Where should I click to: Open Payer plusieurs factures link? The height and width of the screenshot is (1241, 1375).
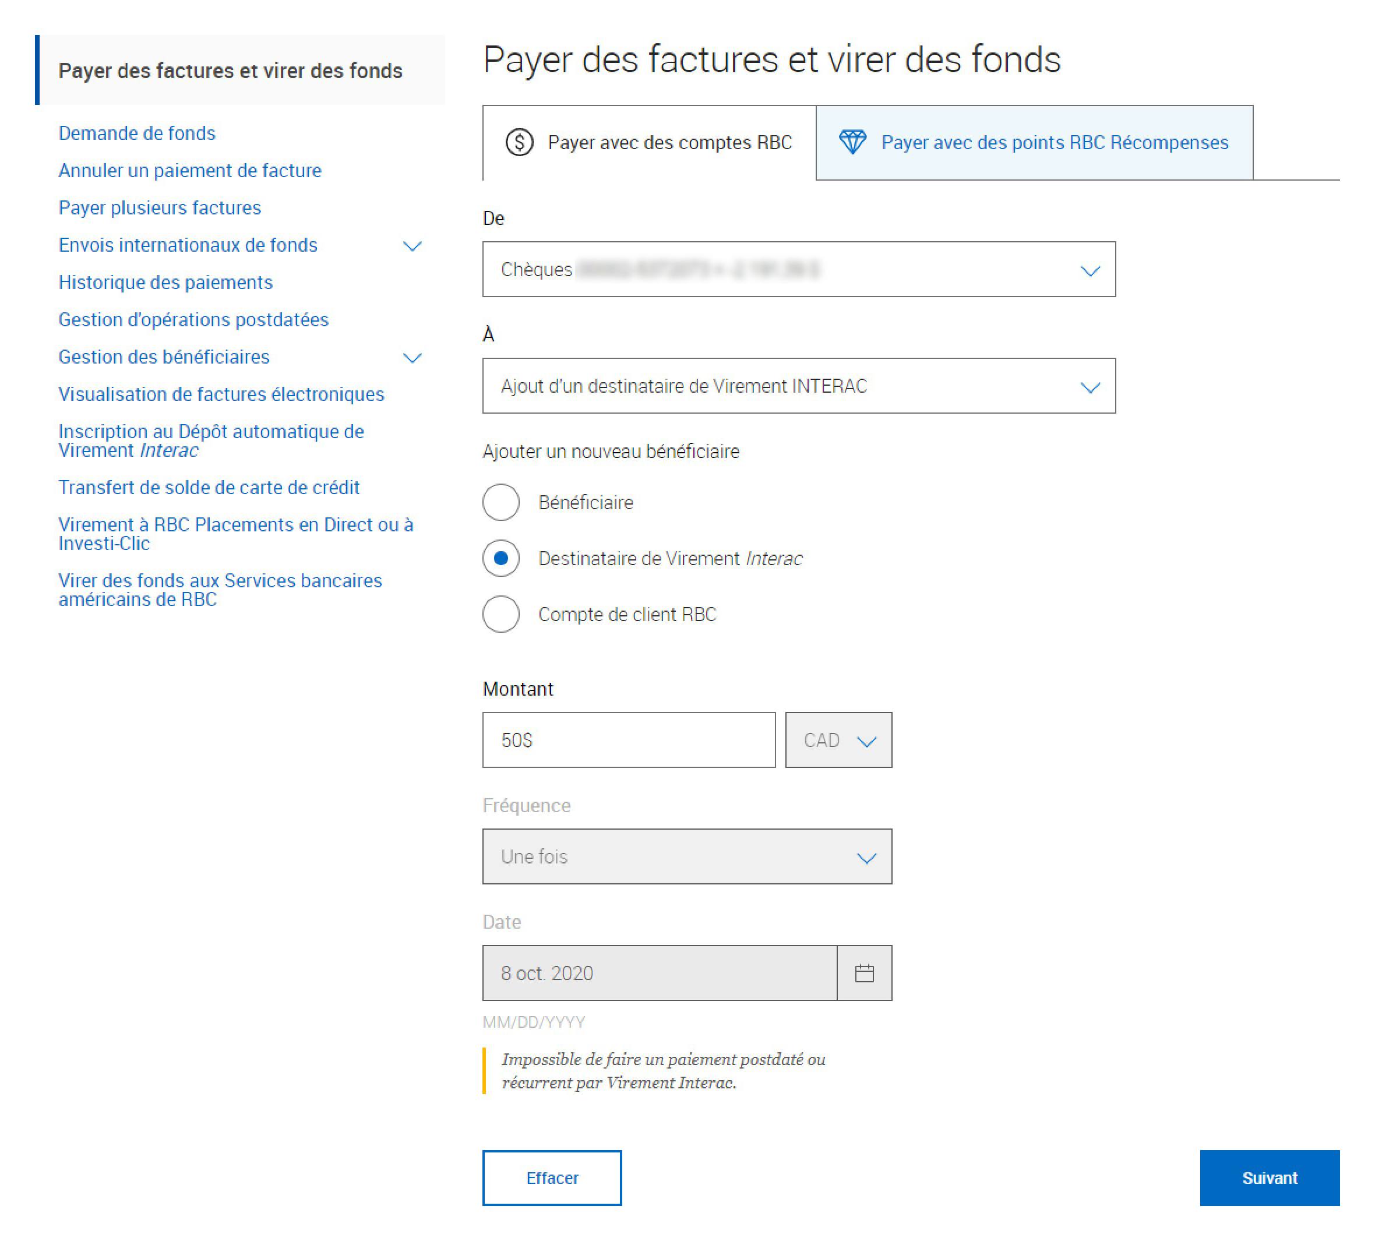click(x=160, y=207)
